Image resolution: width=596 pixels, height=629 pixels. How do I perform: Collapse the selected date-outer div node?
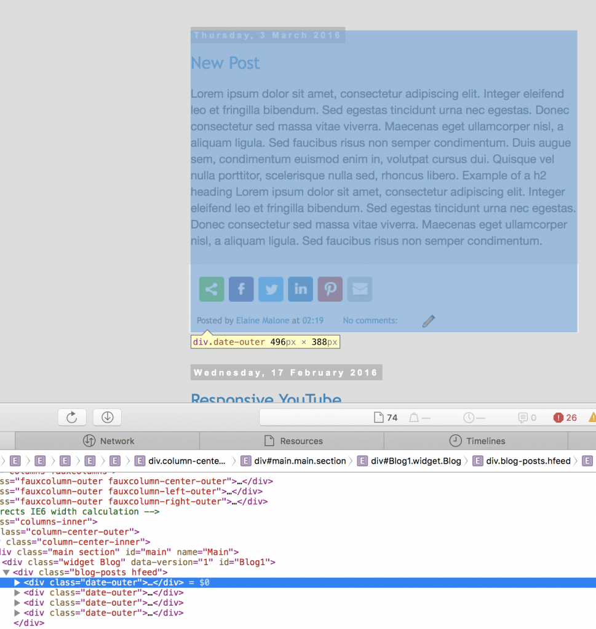click(x=17, y=582)
